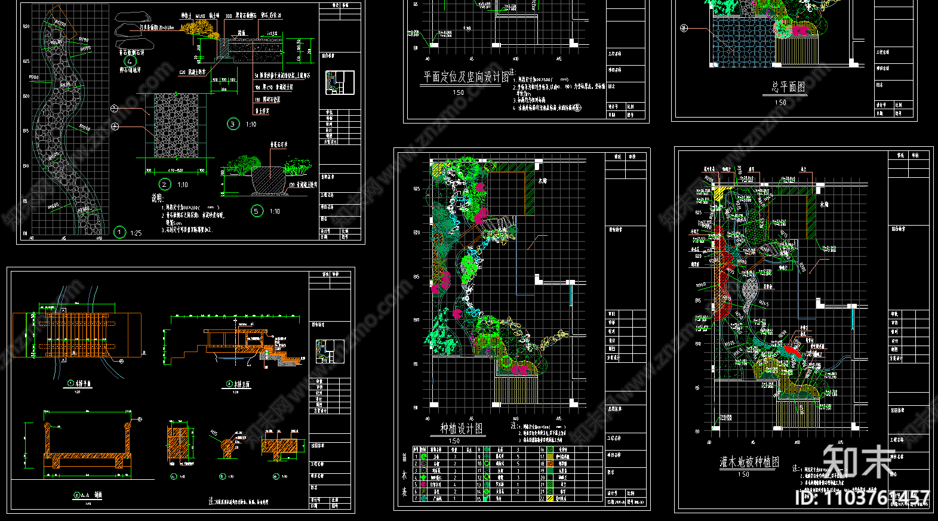938x521 pixels.
Task: Click the 注: notes heading in planting sheet
Action: 514,426
